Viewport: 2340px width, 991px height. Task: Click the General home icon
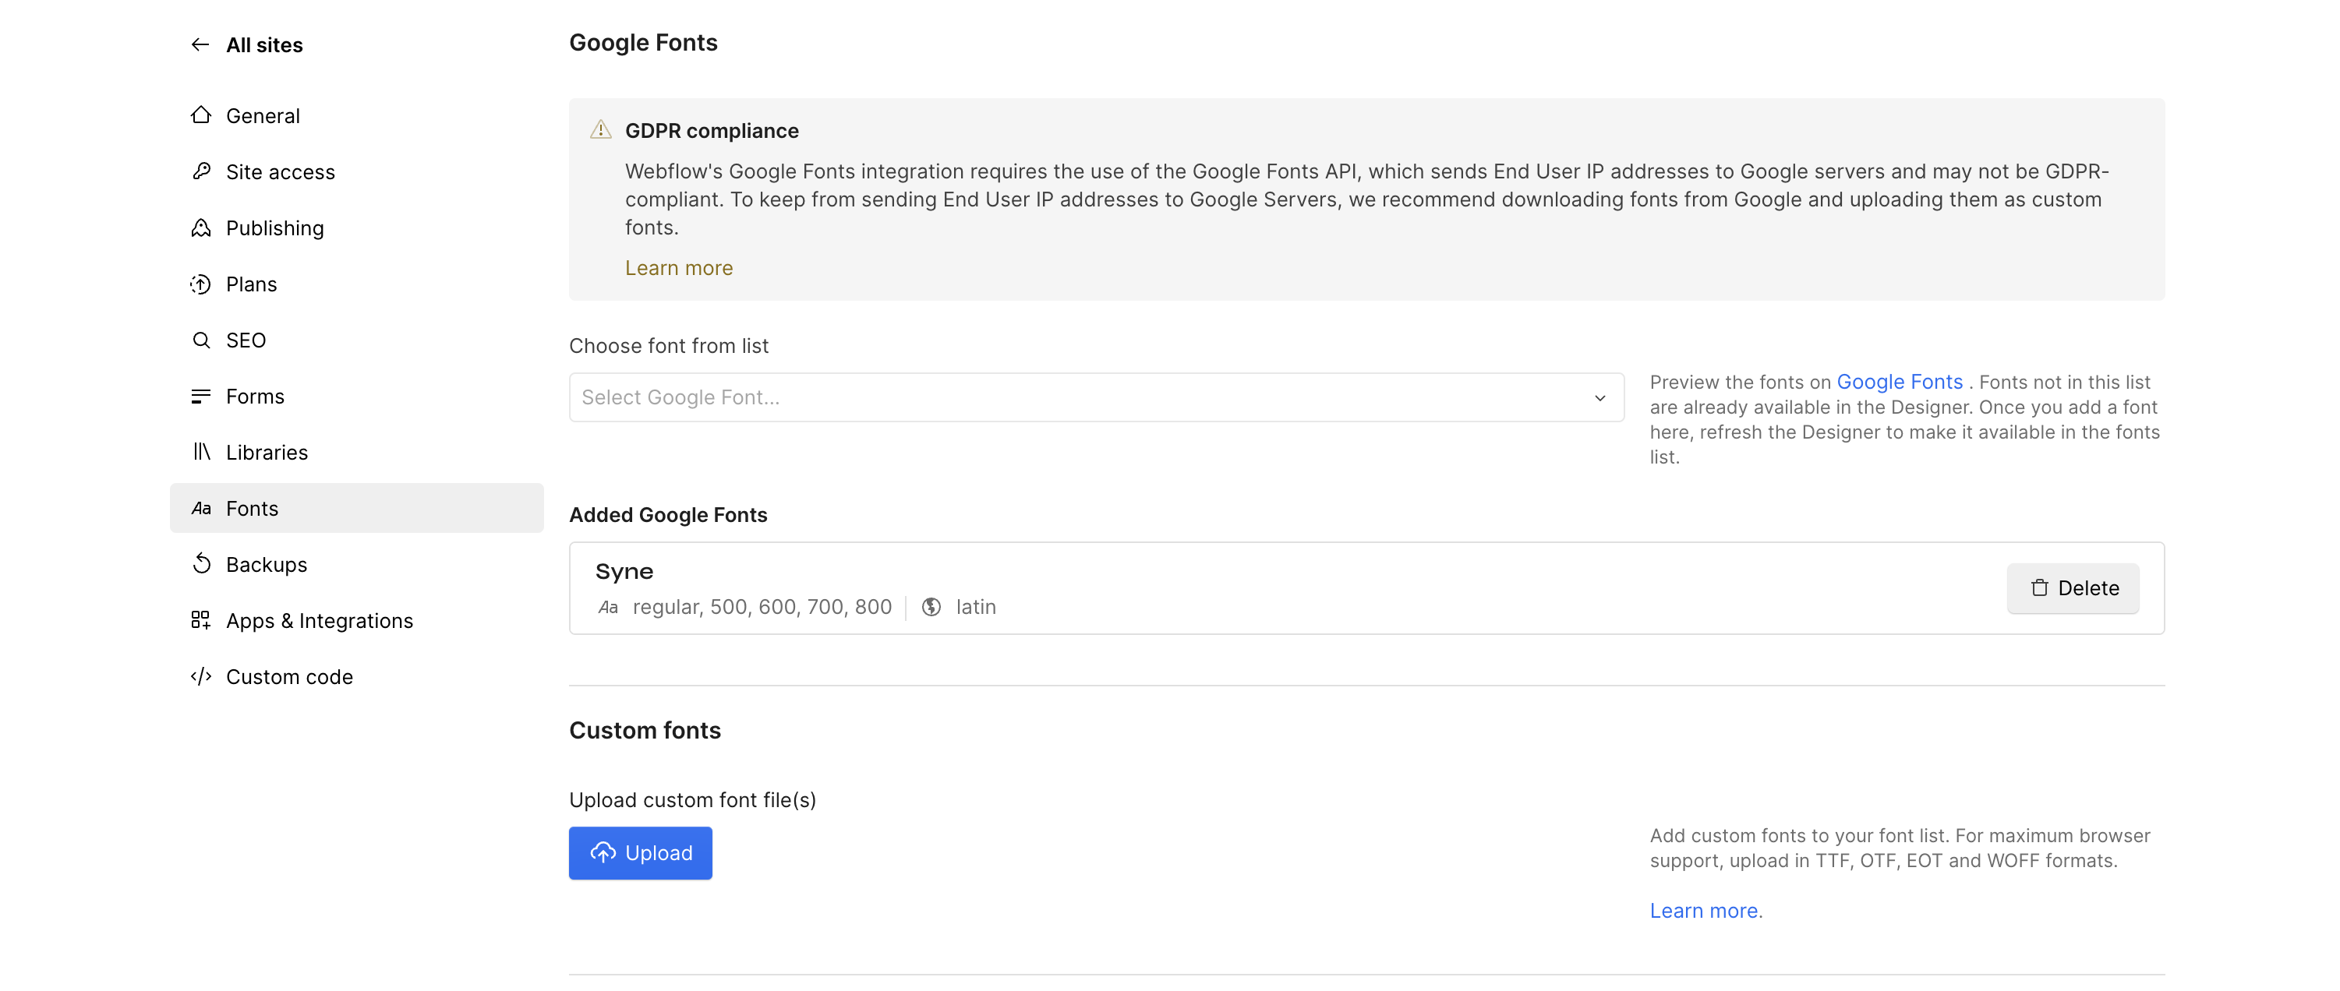point(201,115)
